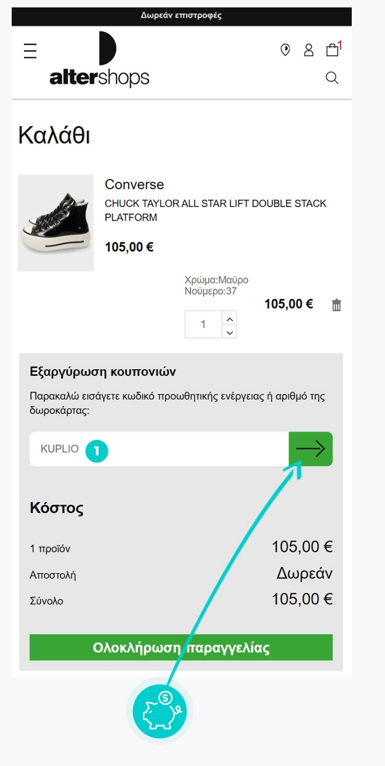Click the teal step 1 badge
Image resolution: width=385 pixels, height=766 pixels.
tap(97, 450)
